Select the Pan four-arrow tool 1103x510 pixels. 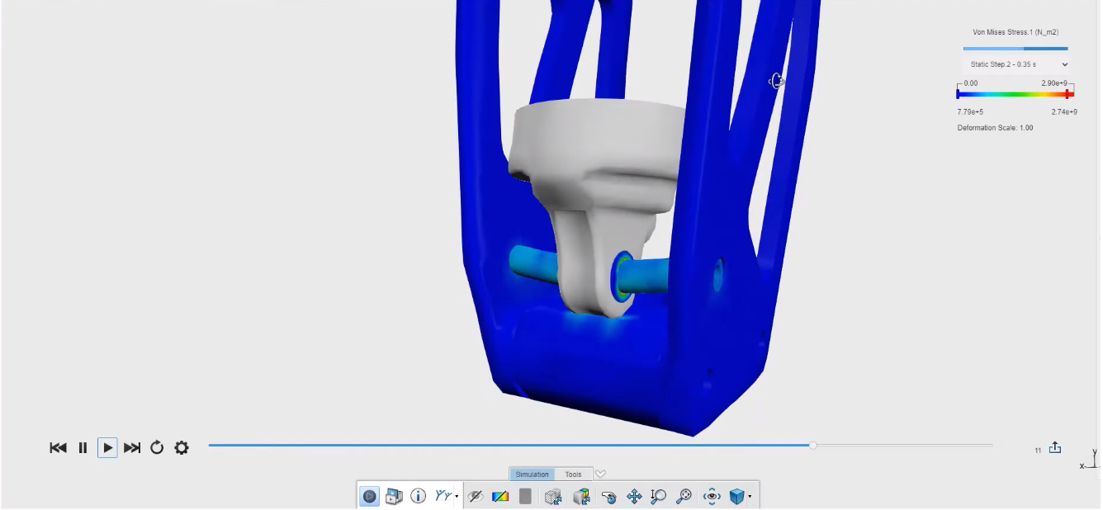click(x=634, y=496)
